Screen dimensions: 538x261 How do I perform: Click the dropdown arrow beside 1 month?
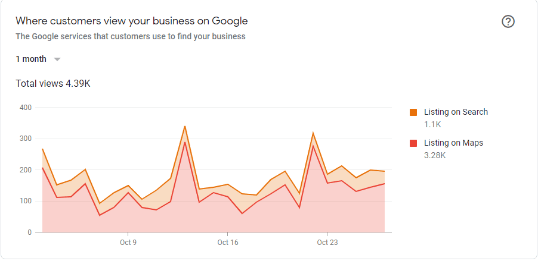pyautogui.click(x=57, y=59)
